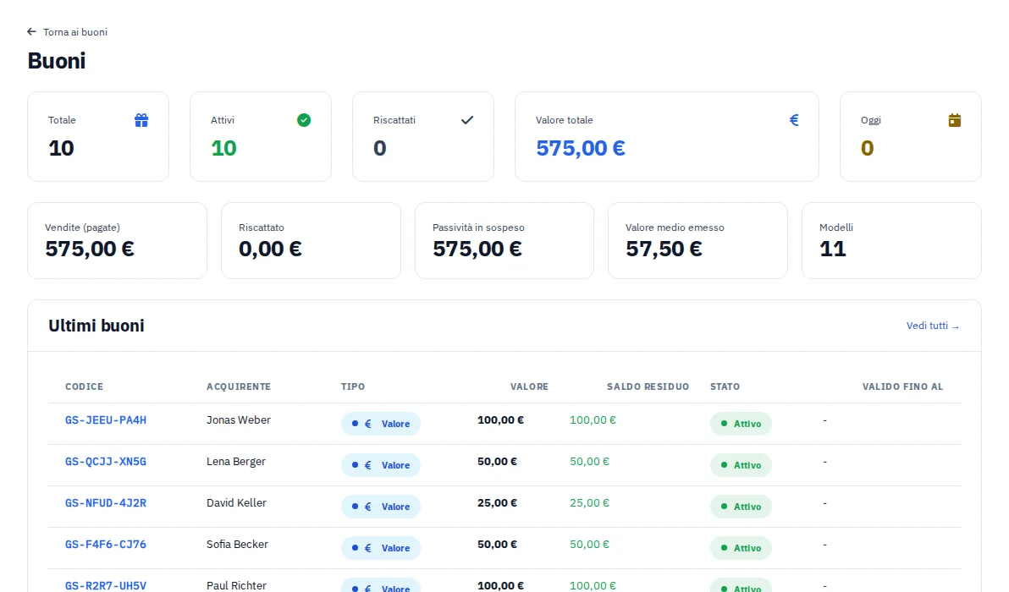This screenshot has height=592, width=1009.
Task: Click the euro icon in Valore totale card
Action: [x=794, y=120]
